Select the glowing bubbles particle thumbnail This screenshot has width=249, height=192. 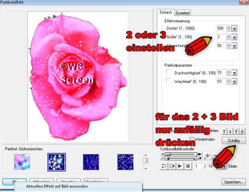[57, 162]
